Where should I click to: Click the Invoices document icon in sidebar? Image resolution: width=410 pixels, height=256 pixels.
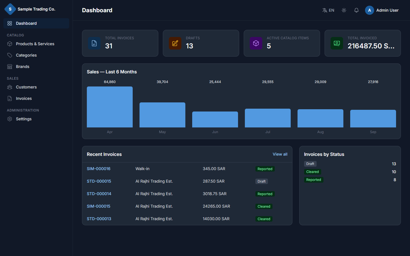(10, 98)
